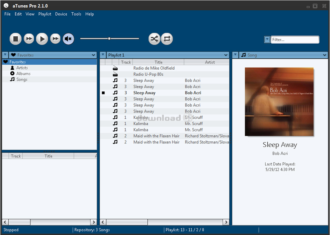The height and width of the screenshot is (235, 330).
Task: Open the Playlist 1 combo box
Action: 168,55
